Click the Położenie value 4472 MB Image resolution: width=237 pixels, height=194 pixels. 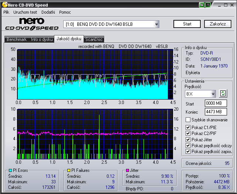click(x=221, y=182)
